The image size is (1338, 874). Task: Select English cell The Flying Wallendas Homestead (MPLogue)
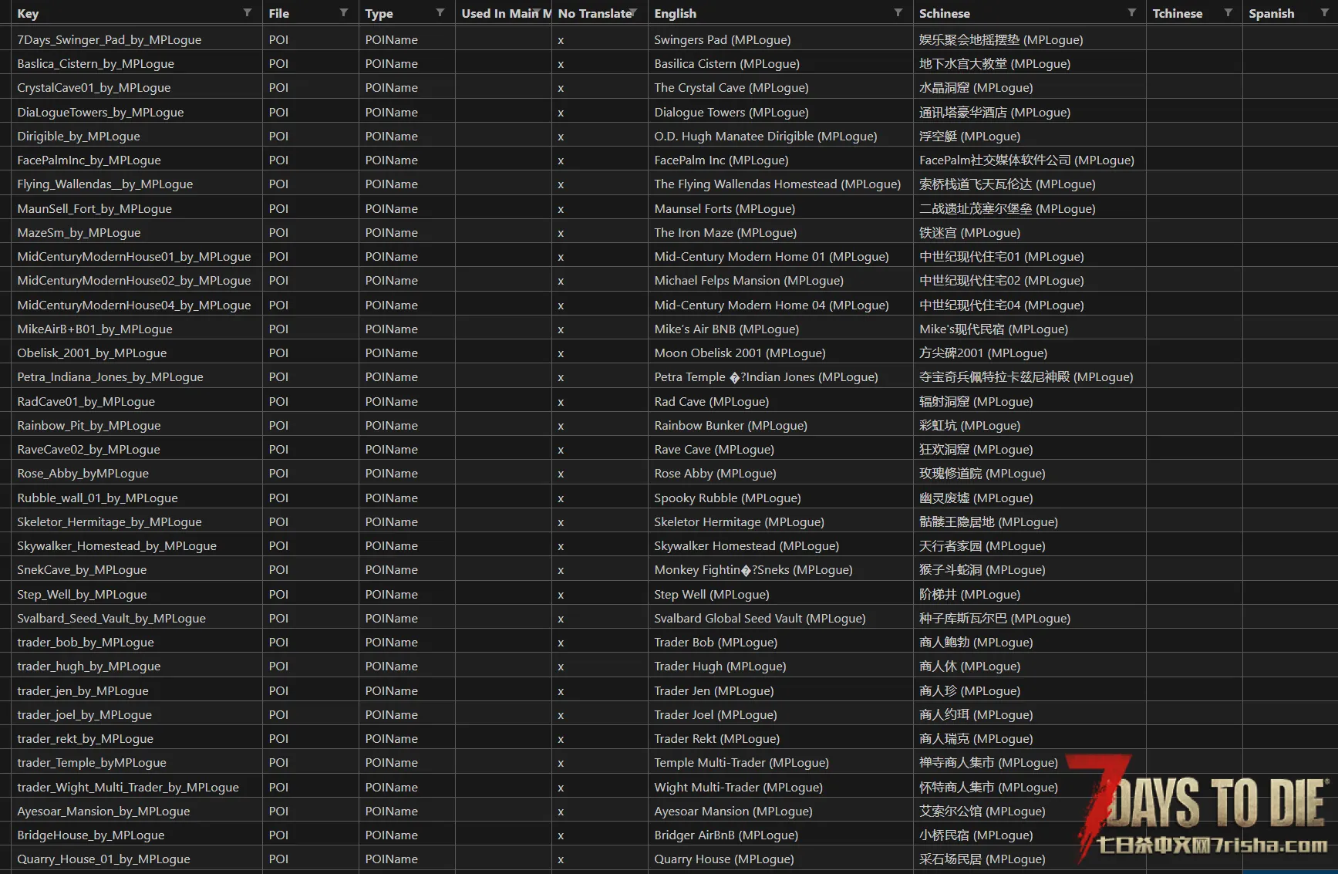tap(780, 184)
